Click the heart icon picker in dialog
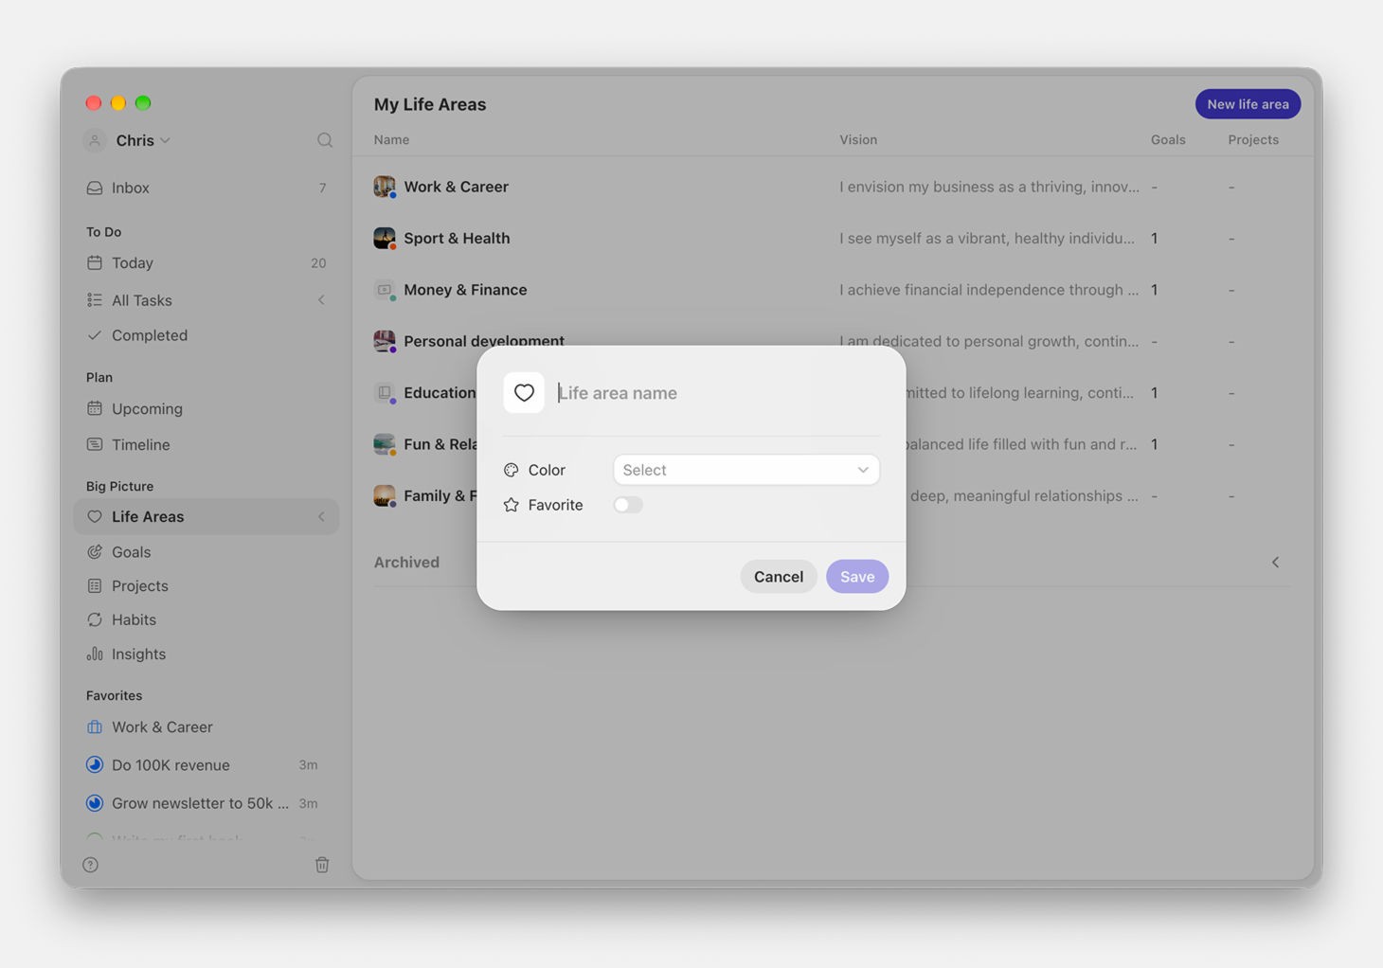 524,392
